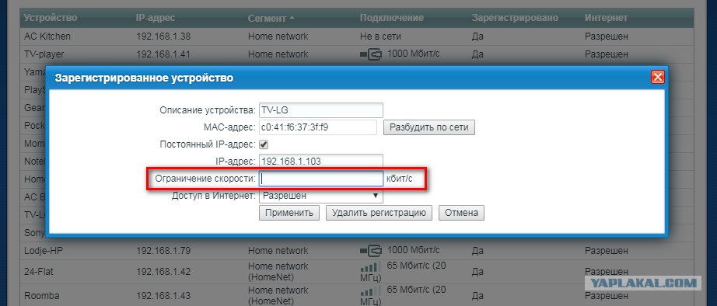Sort table by Зарегистрировано column header
Image resolution: width=717 pixels, height=306 pixels.
515,18
